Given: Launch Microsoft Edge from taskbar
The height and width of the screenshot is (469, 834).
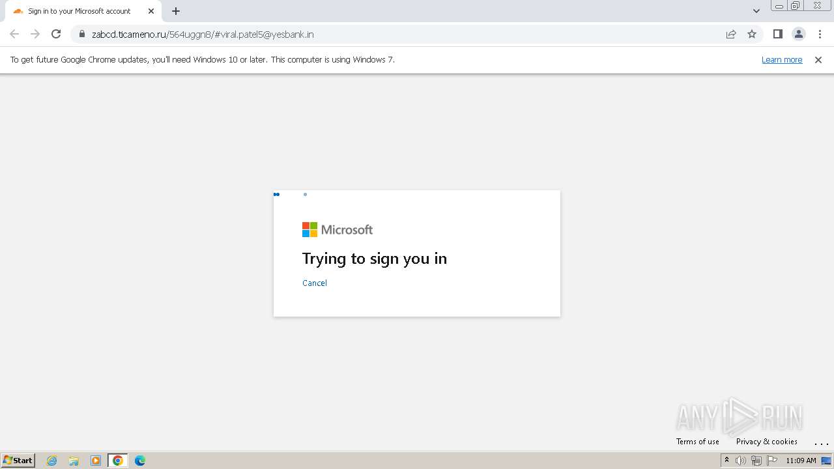Looking at the screenshot, I should click(140, 461).
